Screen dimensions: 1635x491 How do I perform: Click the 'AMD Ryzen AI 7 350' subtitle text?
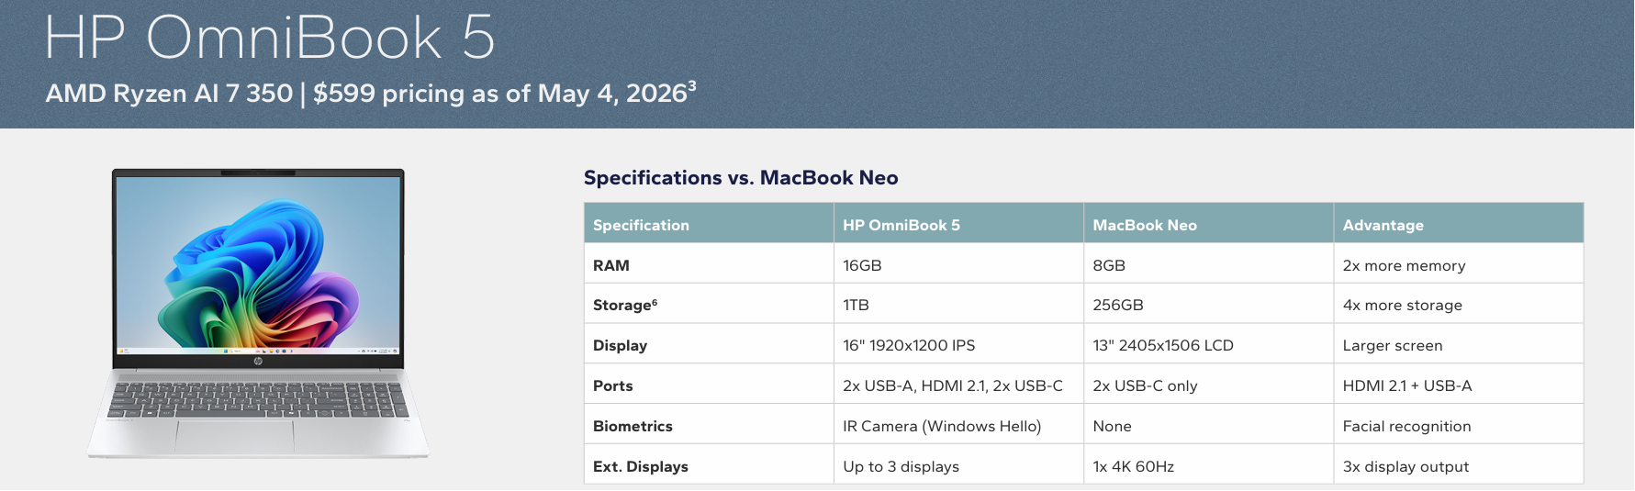point(169,94)
